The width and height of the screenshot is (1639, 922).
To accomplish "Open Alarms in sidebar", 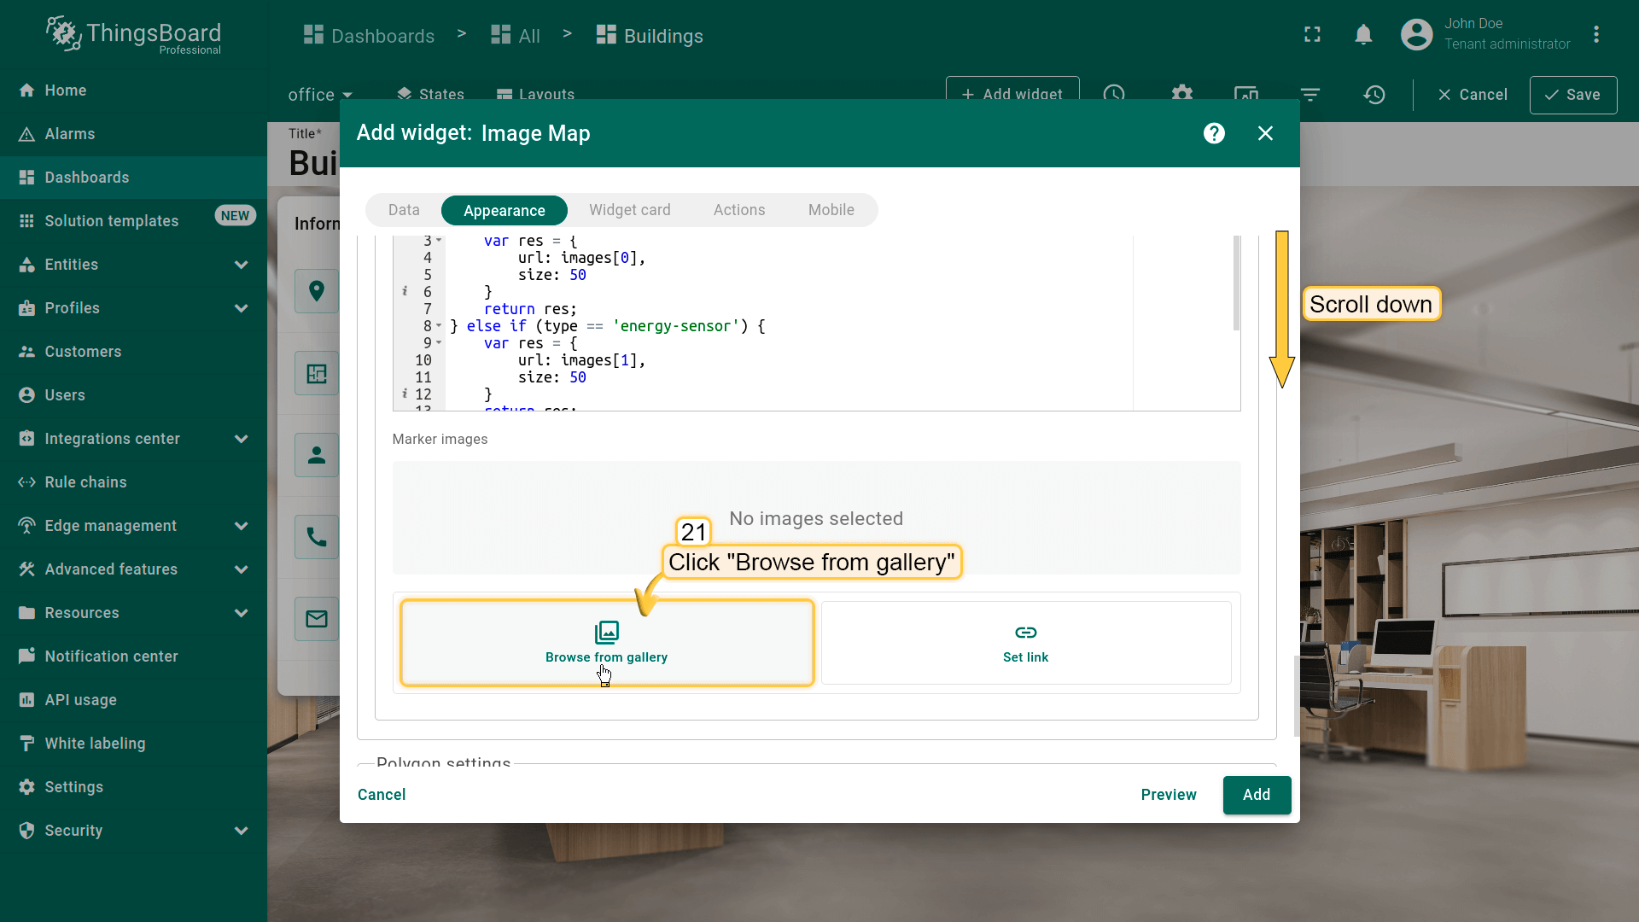I will 70,134.
